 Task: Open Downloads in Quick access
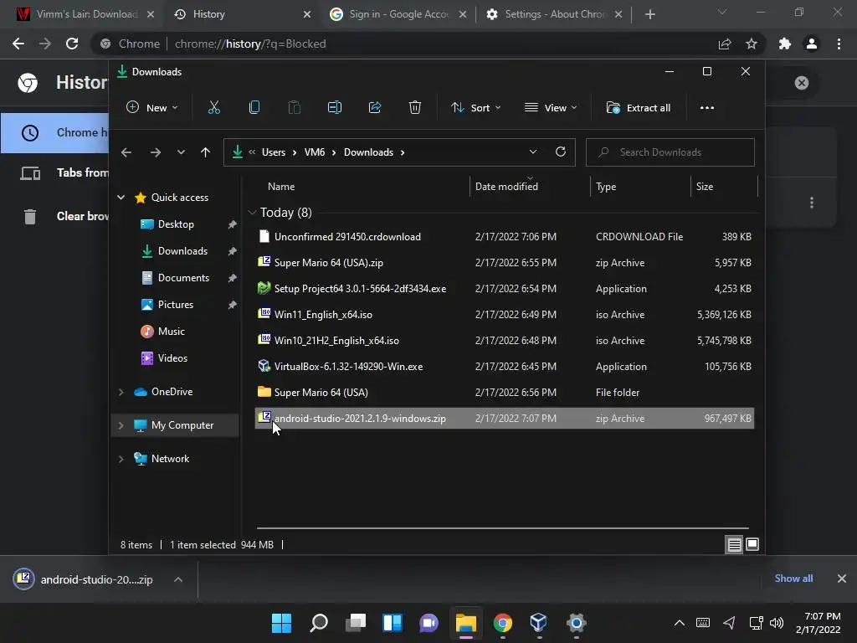pyautogui.click(x=182, y=251)
